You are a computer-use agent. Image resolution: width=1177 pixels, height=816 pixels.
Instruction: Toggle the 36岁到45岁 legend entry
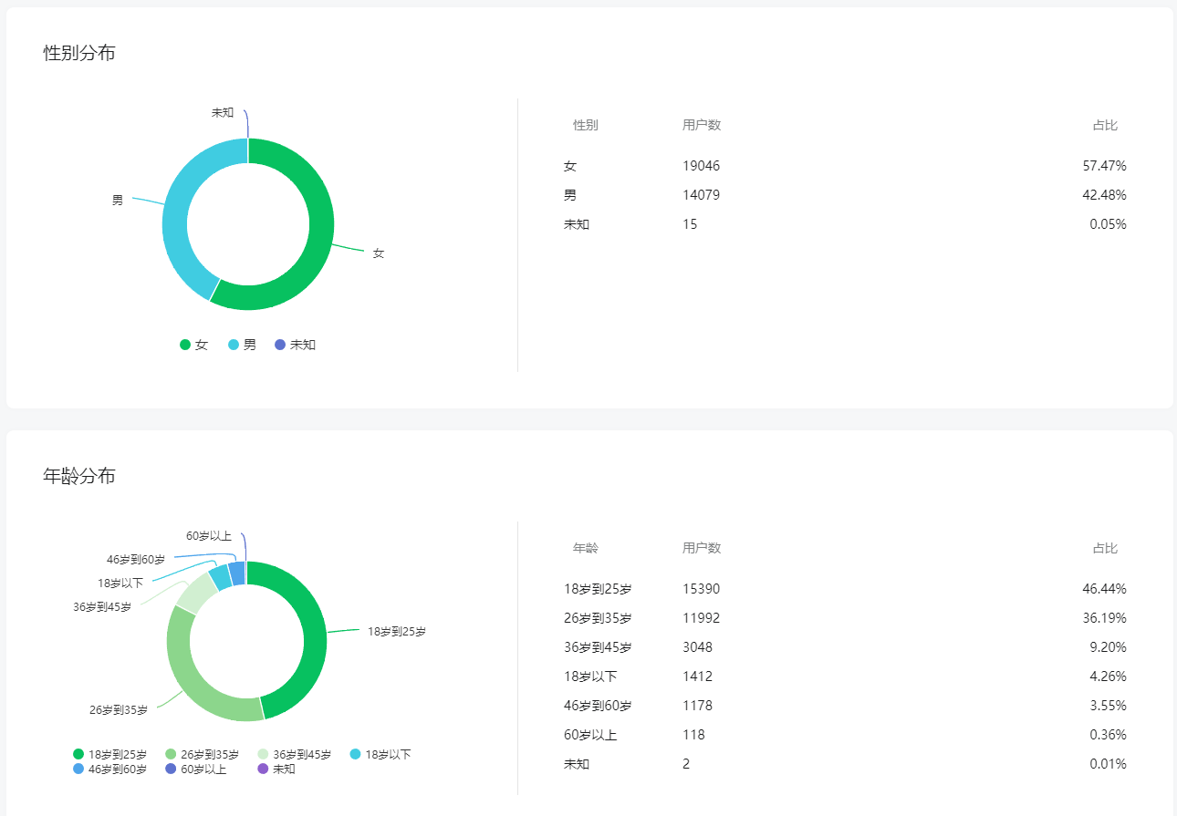click(295, 754)
